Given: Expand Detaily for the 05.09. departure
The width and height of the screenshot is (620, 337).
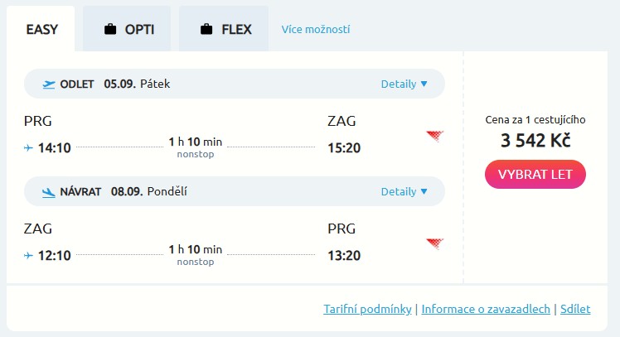Looking at the screenshot, I should tap(404, 84).
